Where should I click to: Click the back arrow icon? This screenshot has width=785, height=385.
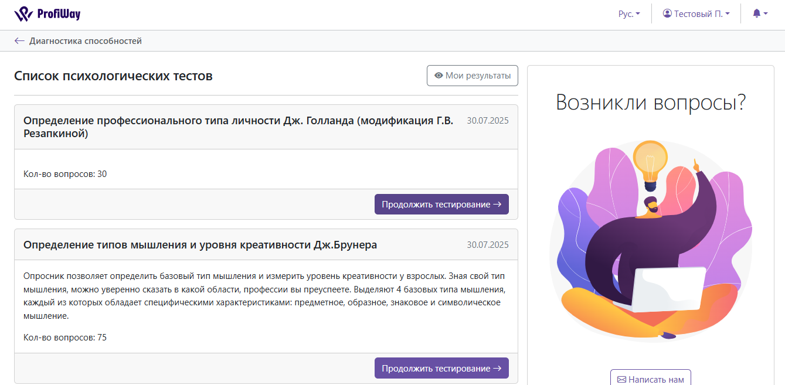pyautogui.click(x=19, y=41)
